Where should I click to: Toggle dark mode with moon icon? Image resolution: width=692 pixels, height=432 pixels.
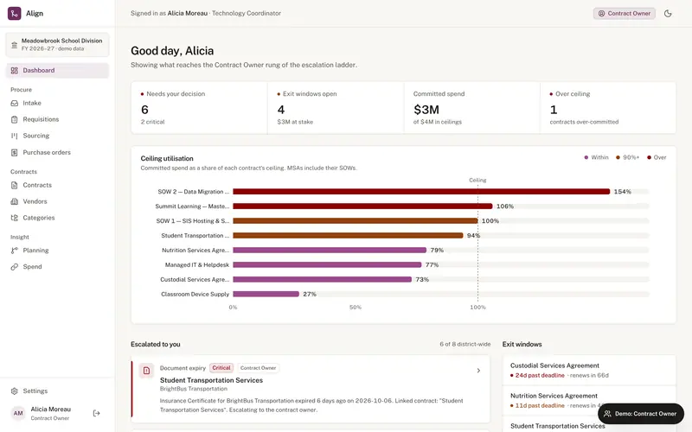[668, 14]
